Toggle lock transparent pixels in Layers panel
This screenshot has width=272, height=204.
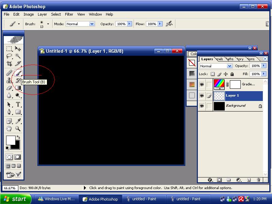pos(213,74)
